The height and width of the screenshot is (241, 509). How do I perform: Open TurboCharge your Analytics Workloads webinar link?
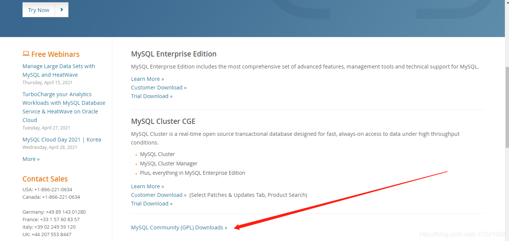coord(64,107)
